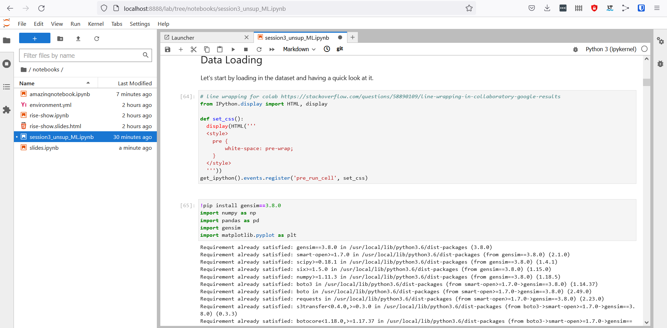Open the Help menu
The height and width of the screenshot is (328, 667).
point(163,24)
